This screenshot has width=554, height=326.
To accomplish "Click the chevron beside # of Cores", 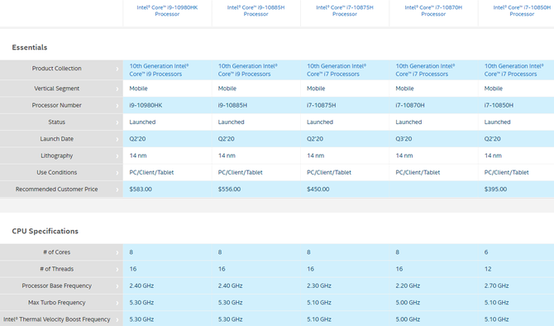I will pos(117,252).
